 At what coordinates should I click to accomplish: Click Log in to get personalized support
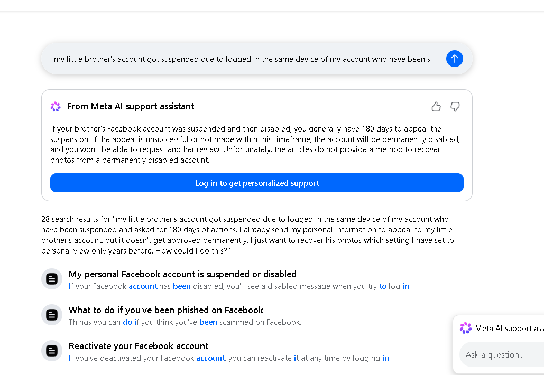coord(257,183)
